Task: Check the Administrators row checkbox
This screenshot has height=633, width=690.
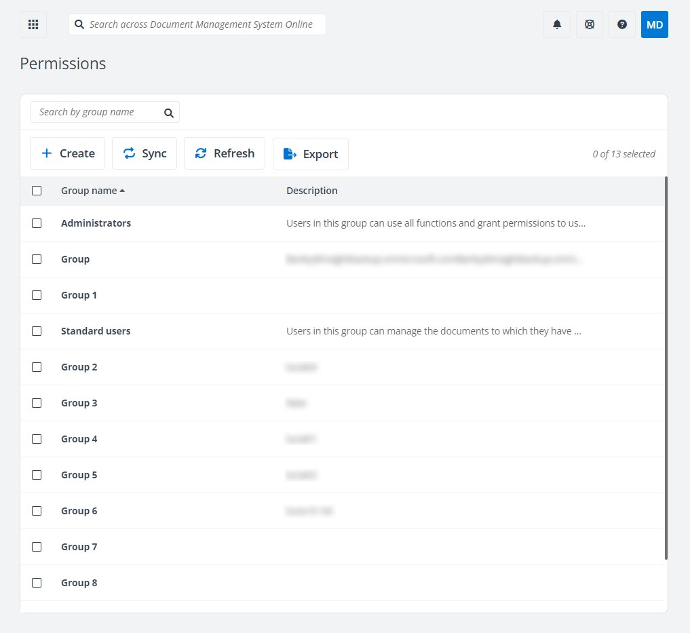Action: point(37,223)
